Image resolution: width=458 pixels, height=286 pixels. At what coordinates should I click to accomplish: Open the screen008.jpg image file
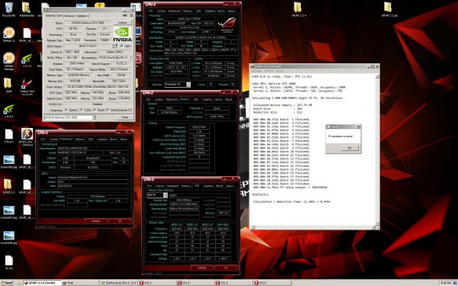[x=8, y=237]
